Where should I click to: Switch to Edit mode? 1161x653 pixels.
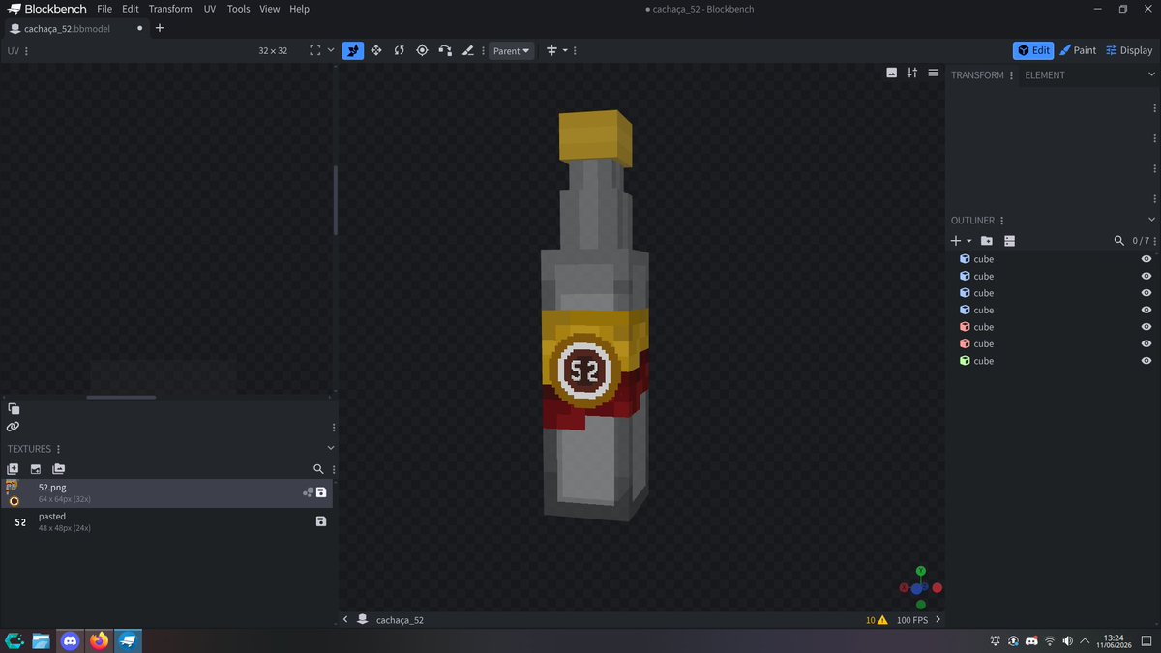pyautogui.click(x=1033, y=50)
